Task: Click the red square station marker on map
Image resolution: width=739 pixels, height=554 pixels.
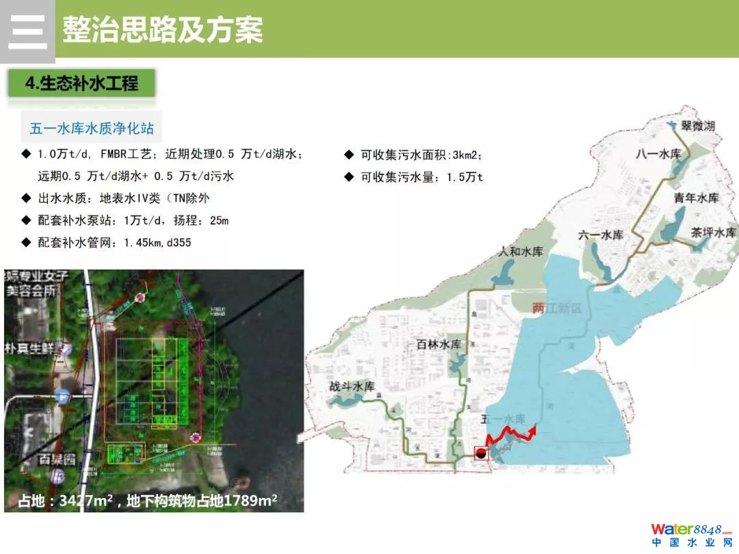Action: pyautogui.click(x=481, y=453)
